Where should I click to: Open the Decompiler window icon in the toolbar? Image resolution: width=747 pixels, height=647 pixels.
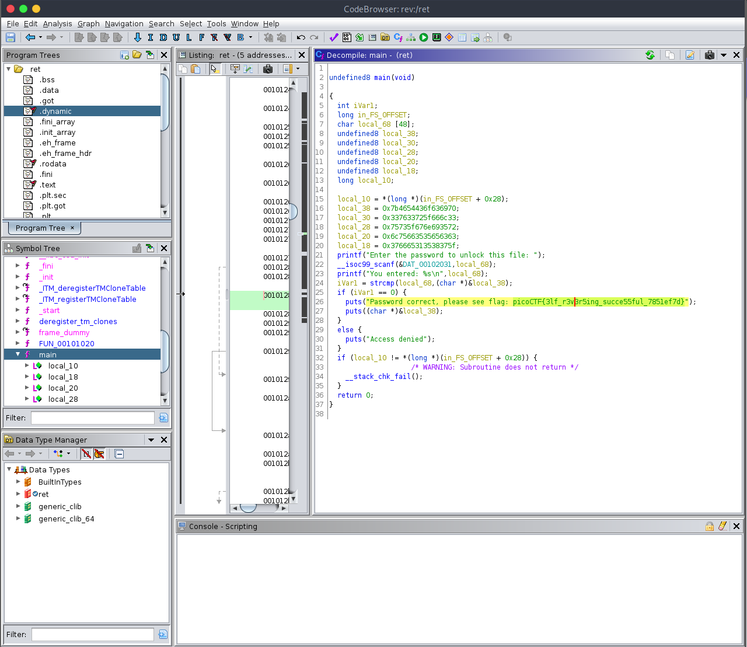tap(398, 37)
